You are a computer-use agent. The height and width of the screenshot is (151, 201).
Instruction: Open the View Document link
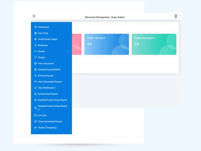click(46, 64)
